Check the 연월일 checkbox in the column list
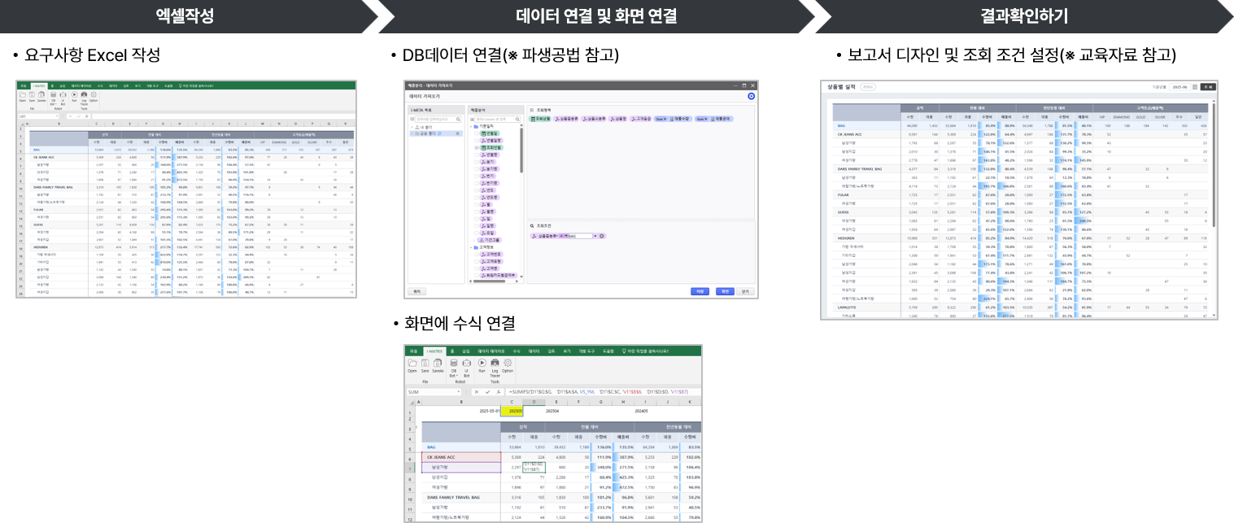Screen dimensions: 1234x523 pyautogui.click(x=475, y=134)
